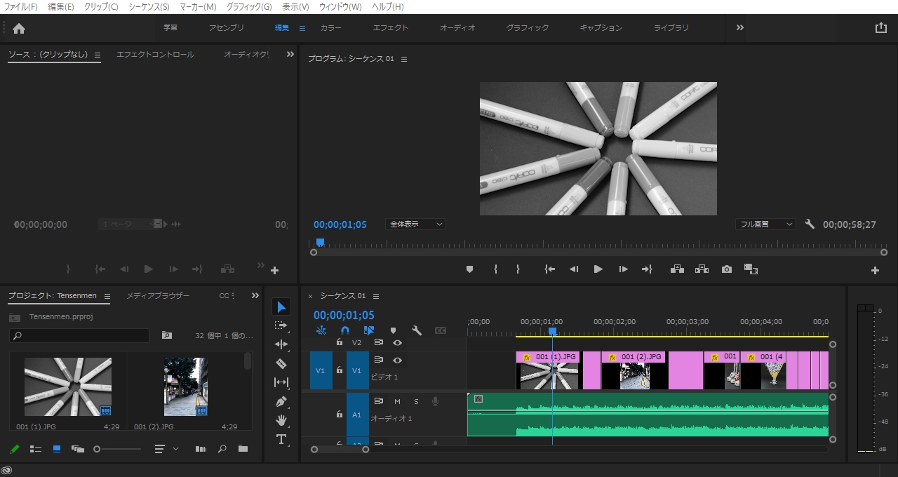This screenshot has height=477, width=898.
Task: Add marker in Program monitor
Action: tap(469, 269)
